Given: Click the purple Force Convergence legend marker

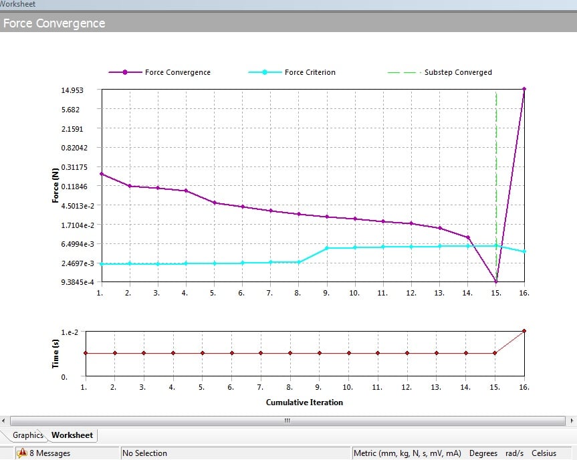Looking at the screenshot, I should click(x=125, y=72).
